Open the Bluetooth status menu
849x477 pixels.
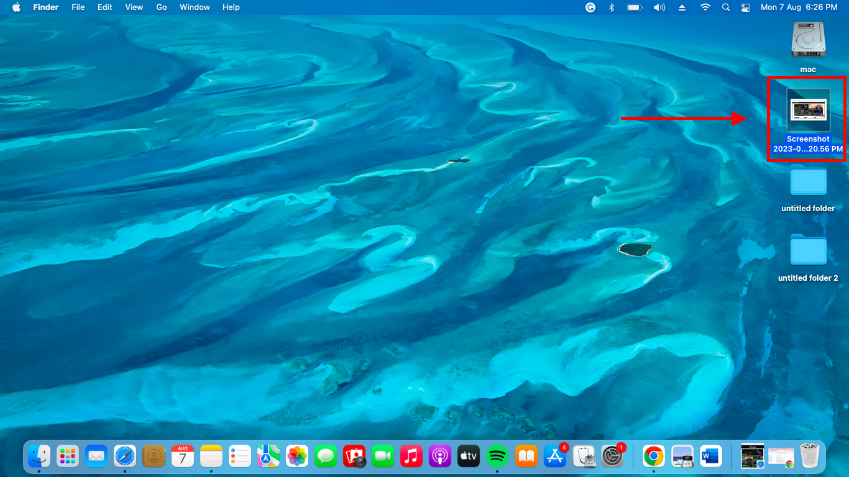[x=611, y=7]
